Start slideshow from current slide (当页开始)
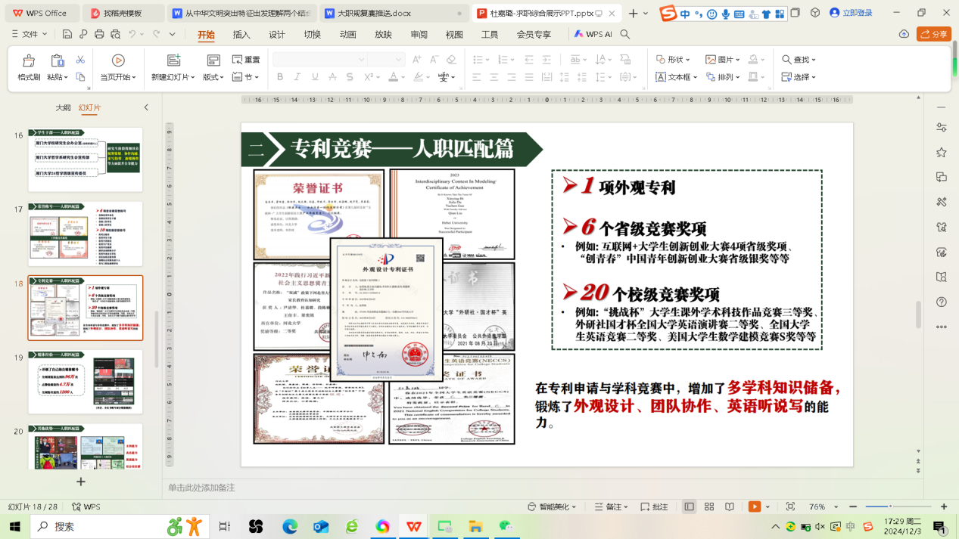 117,67
